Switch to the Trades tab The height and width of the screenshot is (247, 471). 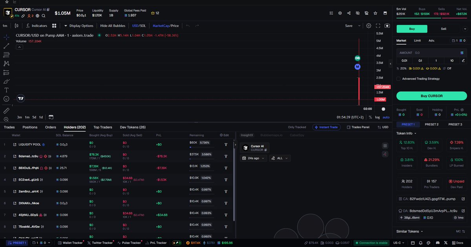[9, 127]
